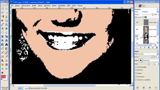Select the Bucket Fill tool
Screen dimensions: 160x90
click(2, 48)
